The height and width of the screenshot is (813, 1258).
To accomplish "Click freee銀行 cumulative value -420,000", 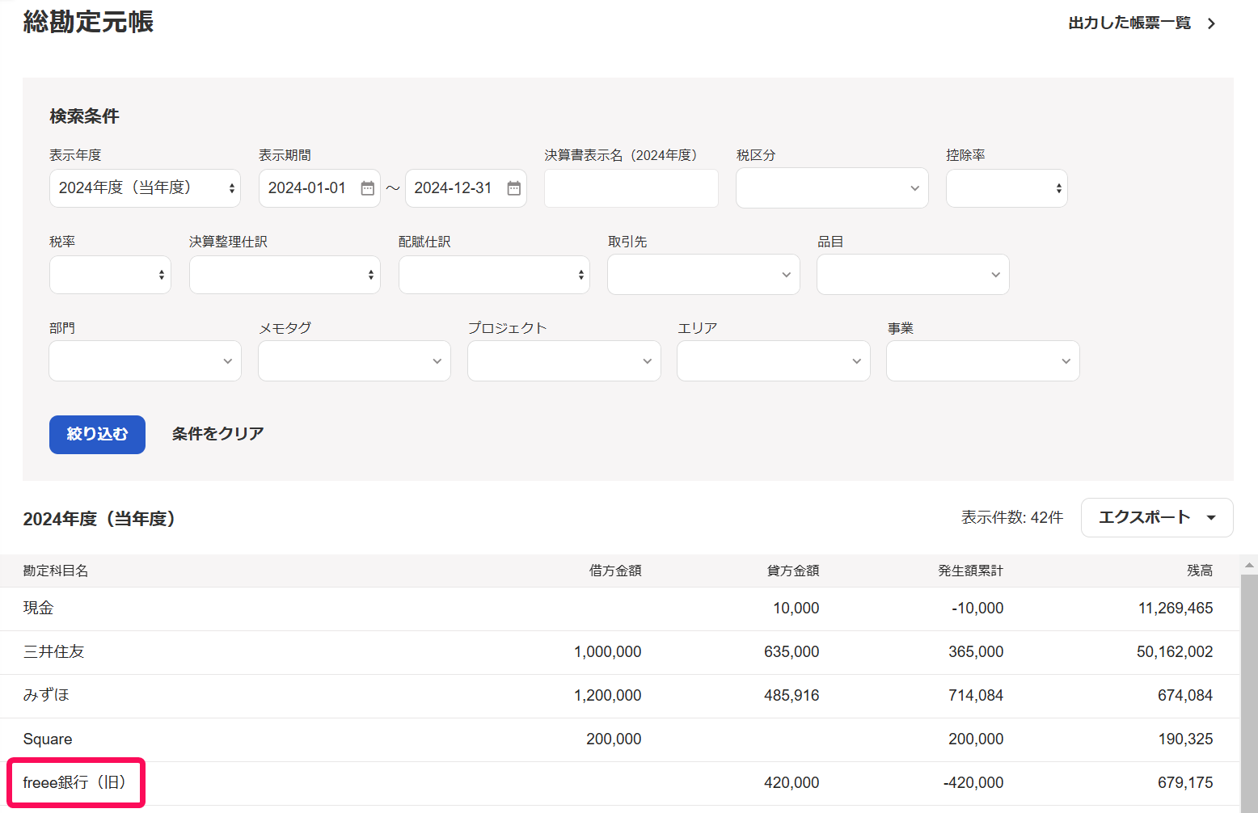I will click(x=973, y=783).
